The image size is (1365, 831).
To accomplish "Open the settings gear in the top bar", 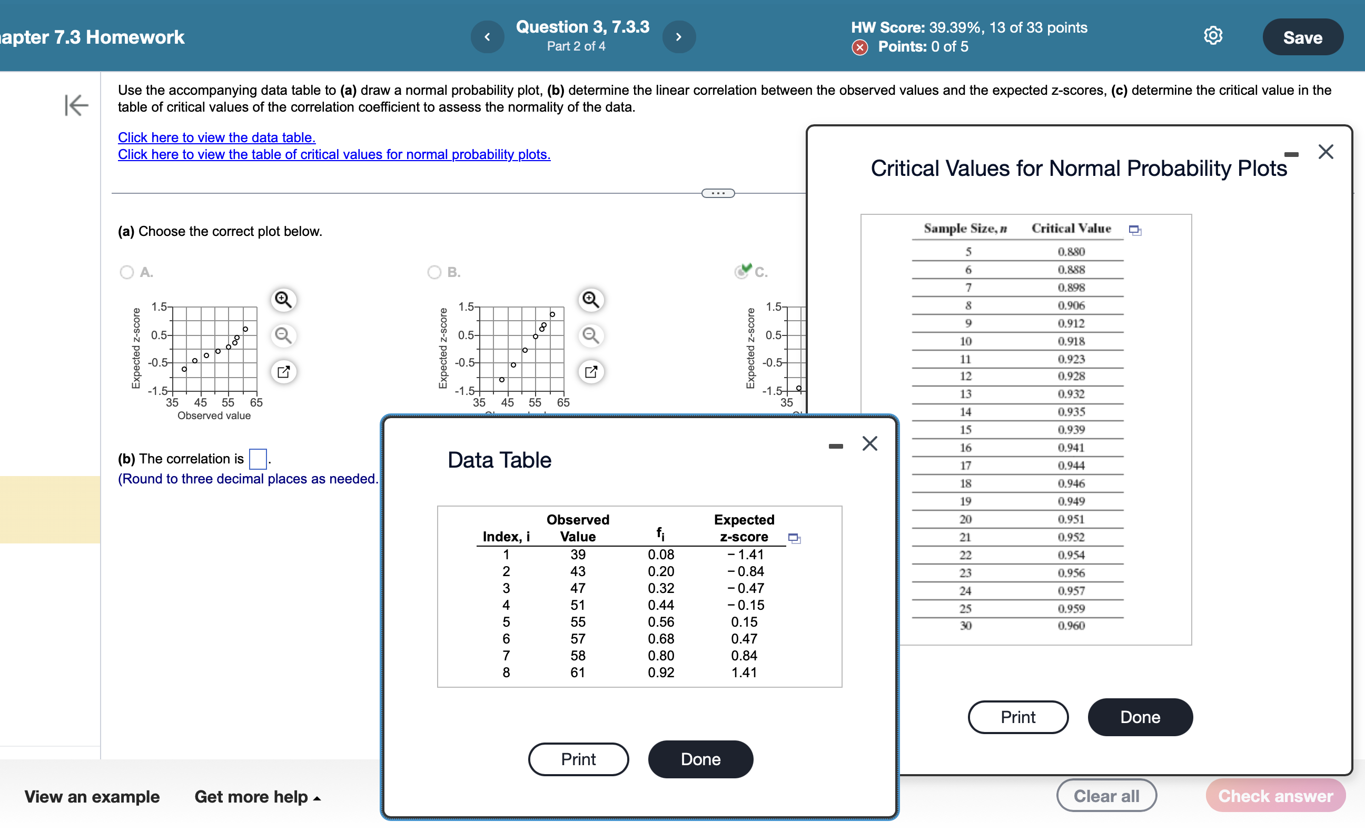I will click(1213, 35).
